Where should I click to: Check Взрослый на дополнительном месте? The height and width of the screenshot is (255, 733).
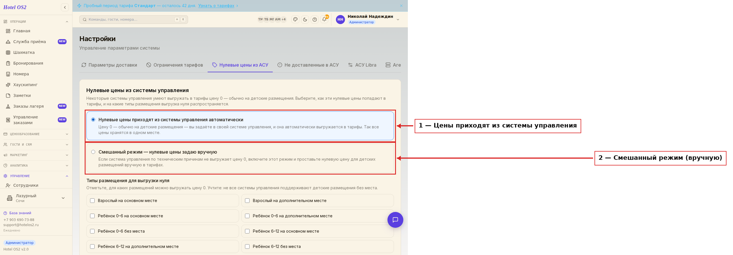pos(247,201)
